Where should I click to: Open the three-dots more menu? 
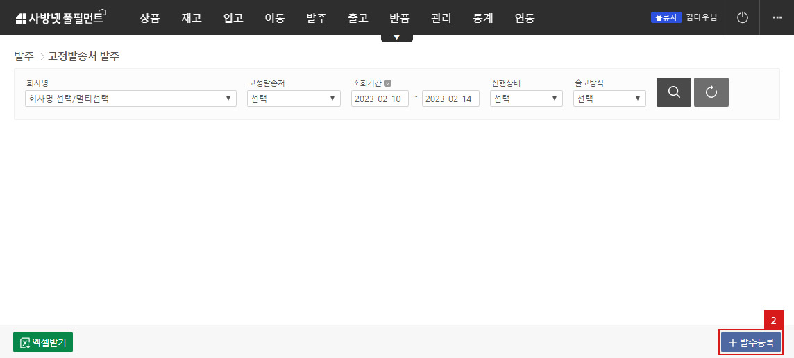point(776,17)
